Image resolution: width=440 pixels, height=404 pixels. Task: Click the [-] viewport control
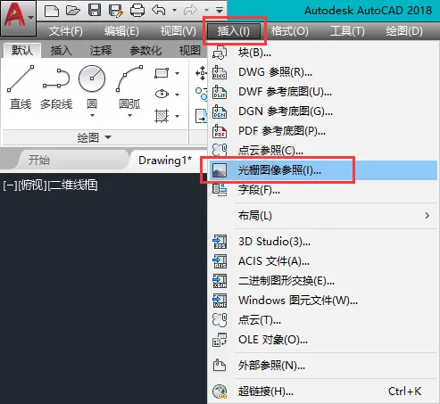pyautogui.click(x=10, y=186)
